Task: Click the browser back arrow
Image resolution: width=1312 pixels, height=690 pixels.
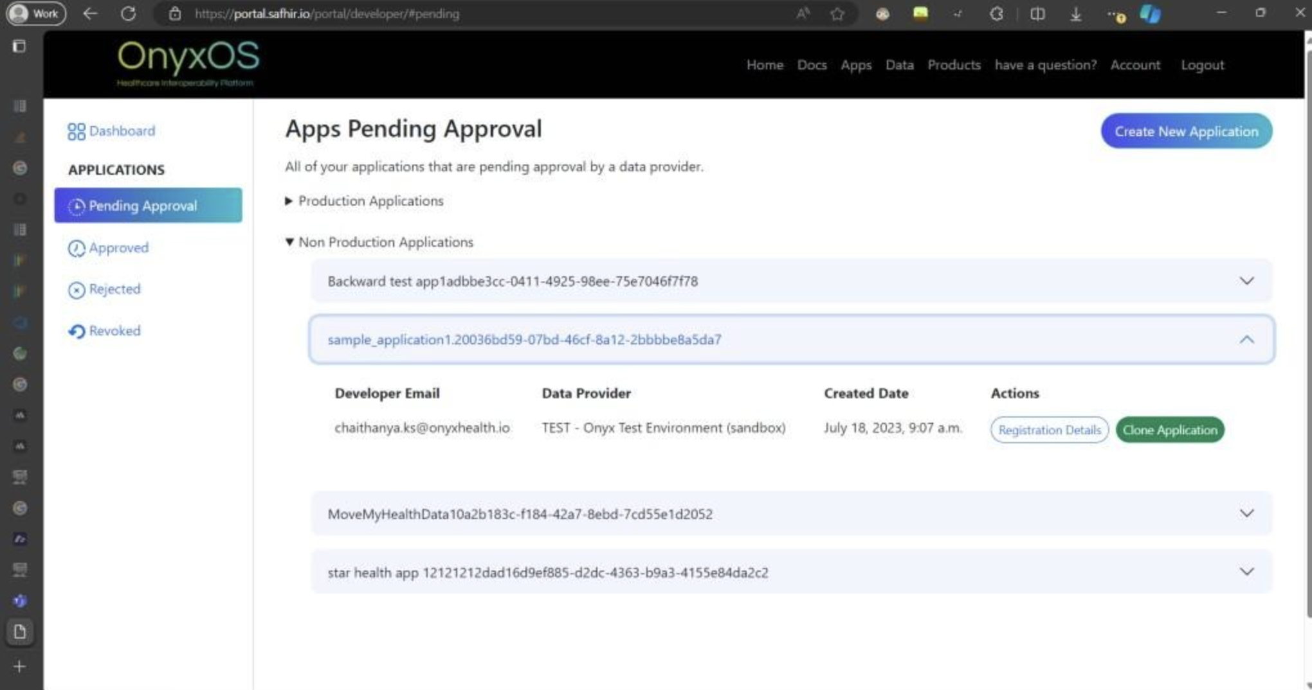Action: pos(90,13)
